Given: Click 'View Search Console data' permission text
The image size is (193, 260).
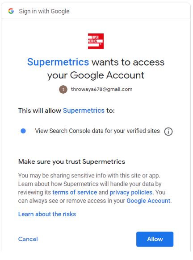Looking at the screenshot, I should pyautogui.click(x=97, y=131).
